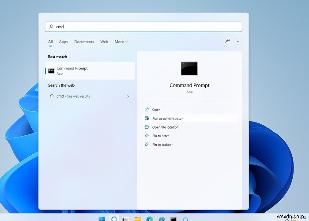This screenshot has width=309, height=221.
Task: Choose Open file location
Action: (189, 127)
